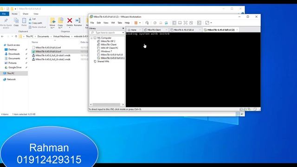297x167 pixels.
Task: Open Google Drive in Explorer navigation pane
Action: 14,67
